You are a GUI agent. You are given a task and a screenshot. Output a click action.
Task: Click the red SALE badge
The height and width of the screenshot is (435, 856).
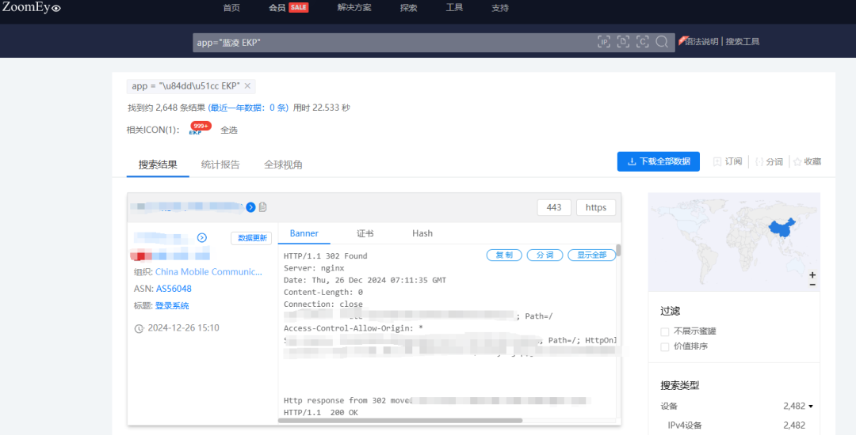pyautogui.click(x=299, y=7)
